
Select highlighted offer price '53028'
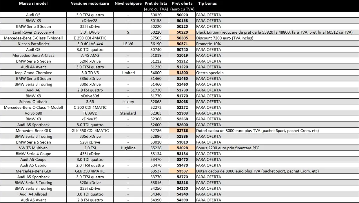tap(182, 148)
